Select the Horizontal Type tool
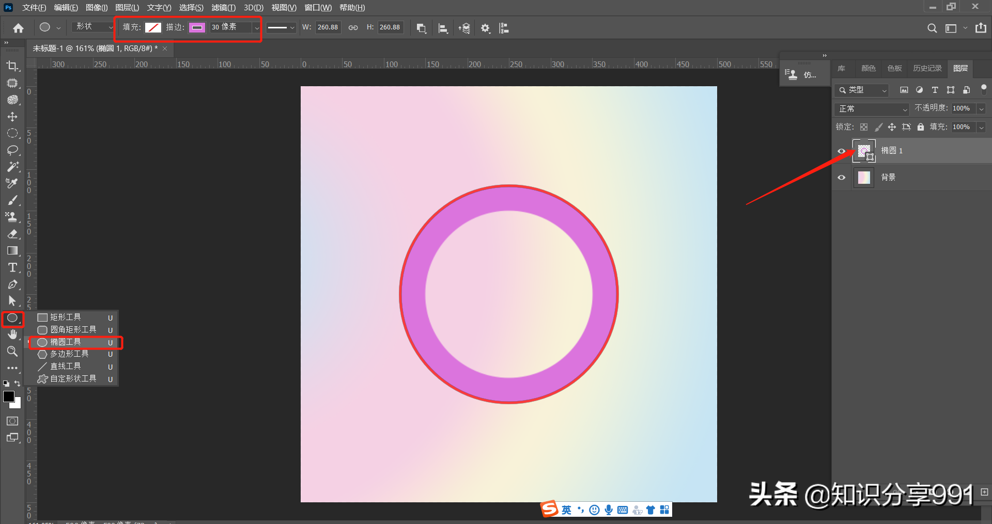Screen dimensions: 992x524 coord(12,267)
